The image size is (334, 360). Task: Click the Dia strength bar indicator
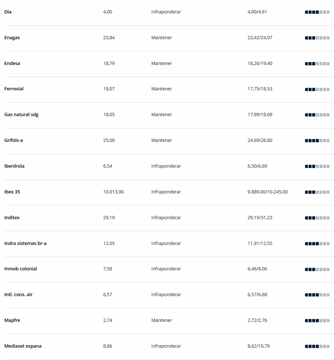tap(317, 12)
